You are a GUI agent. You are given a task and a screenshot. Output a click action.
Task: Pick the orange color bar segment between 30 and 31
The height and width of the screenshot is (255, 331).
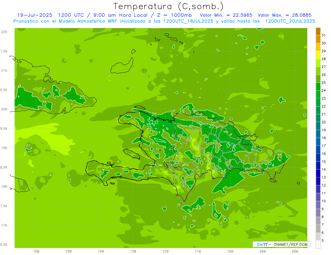[x=318, y=39]
